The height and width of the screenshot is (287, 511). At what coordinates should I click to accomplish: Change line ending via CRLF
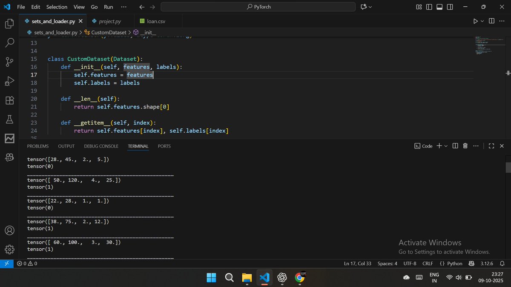pos(428,264)
